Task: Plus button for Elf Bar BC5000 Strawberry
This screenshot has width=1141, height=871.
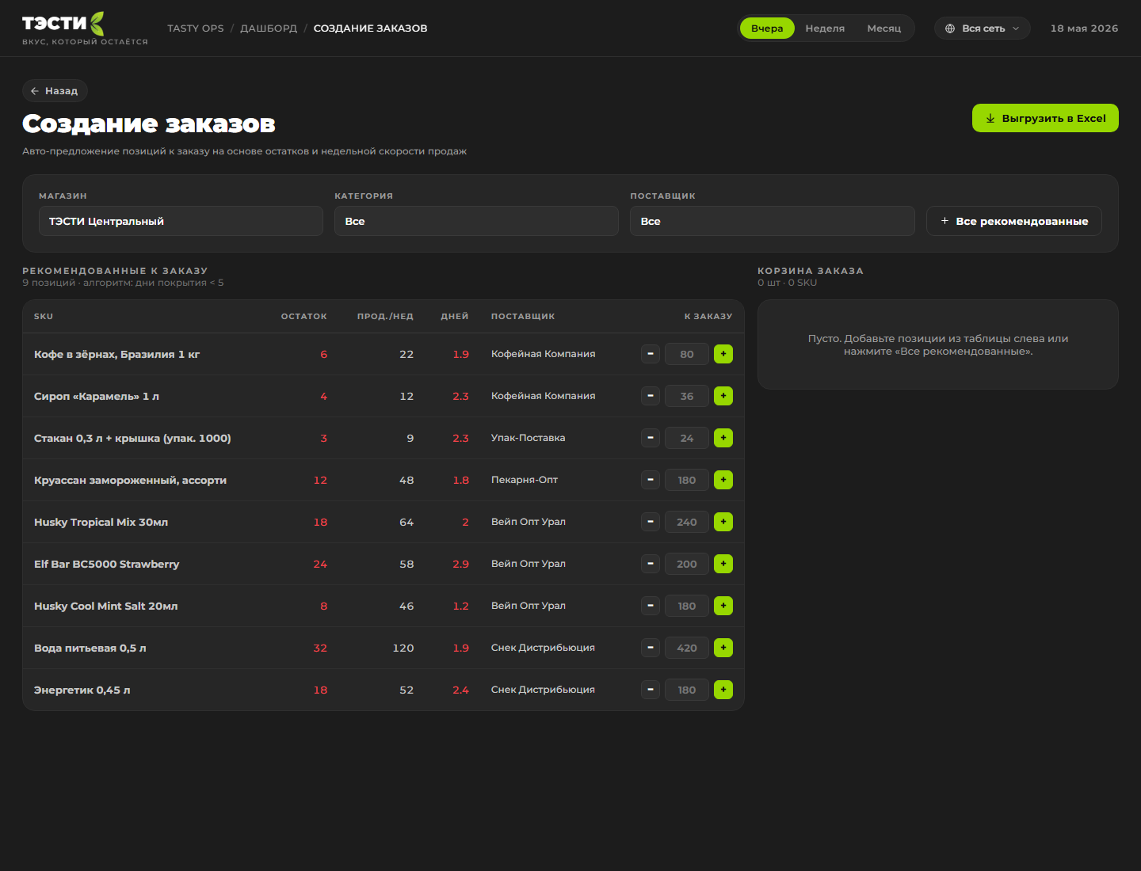Action: (x=723, y=564)
